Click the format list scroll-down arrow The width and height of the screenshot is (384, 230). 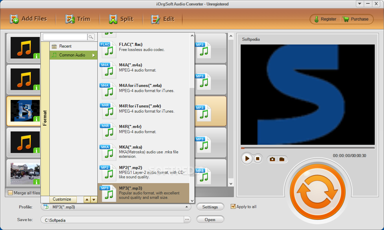point(192,201)
